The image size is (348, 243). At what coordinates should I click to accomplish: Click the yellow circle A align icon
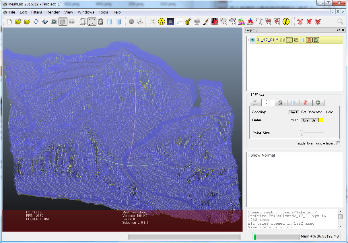[162, 22]
